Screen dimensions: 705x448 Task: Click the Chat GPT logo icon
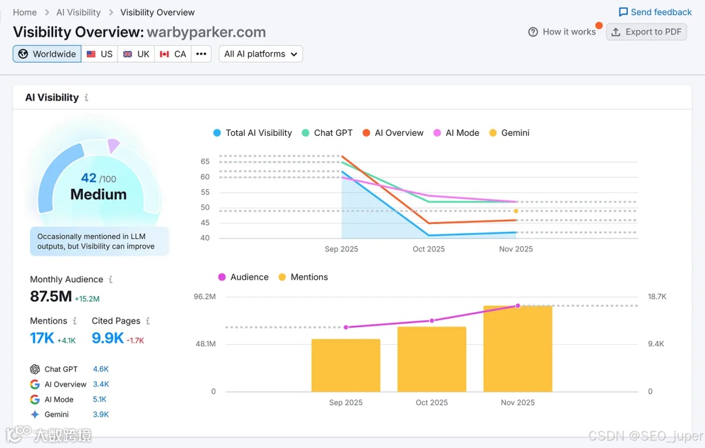(35, 369)
